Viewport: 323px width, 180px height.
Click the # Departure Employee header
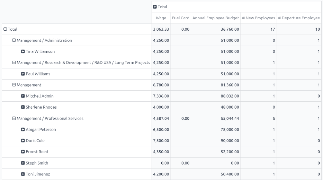[299, 18]
